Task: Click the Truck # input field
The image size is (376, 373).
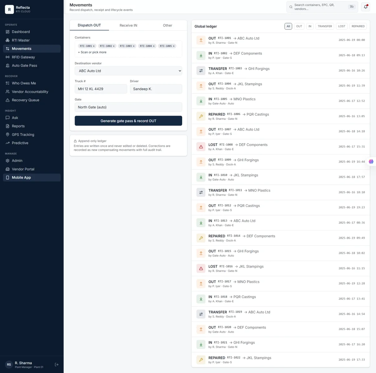Action: pyautogui.click(x=101, y=89)
